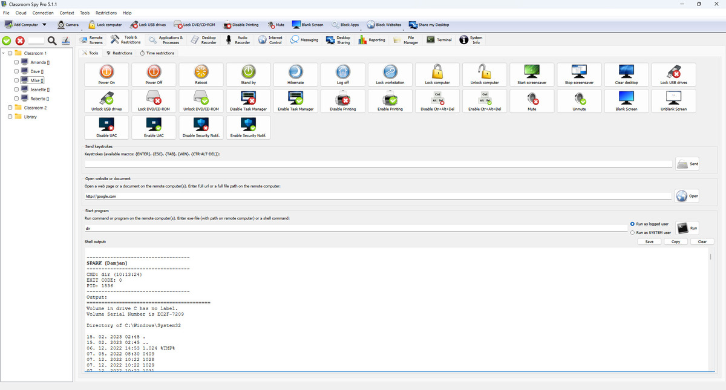Viewport: 726px width, 390px height.
Task: Collapse the Classroom 1 tree node
Action: pos(4,53)
